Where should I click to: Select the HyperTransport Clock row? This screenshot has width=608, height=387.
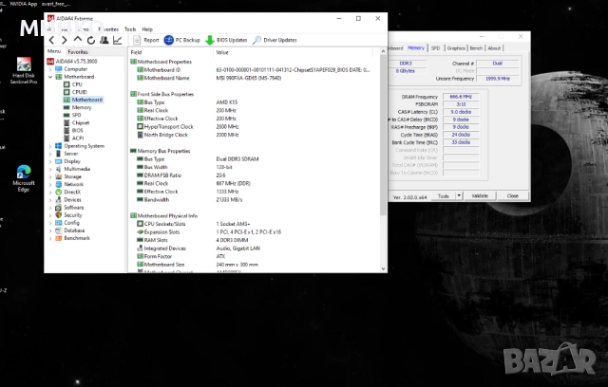click(254, 126)
